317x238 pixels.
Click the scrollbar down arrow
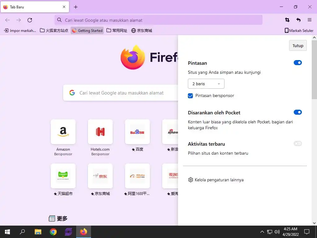point(314,223)
